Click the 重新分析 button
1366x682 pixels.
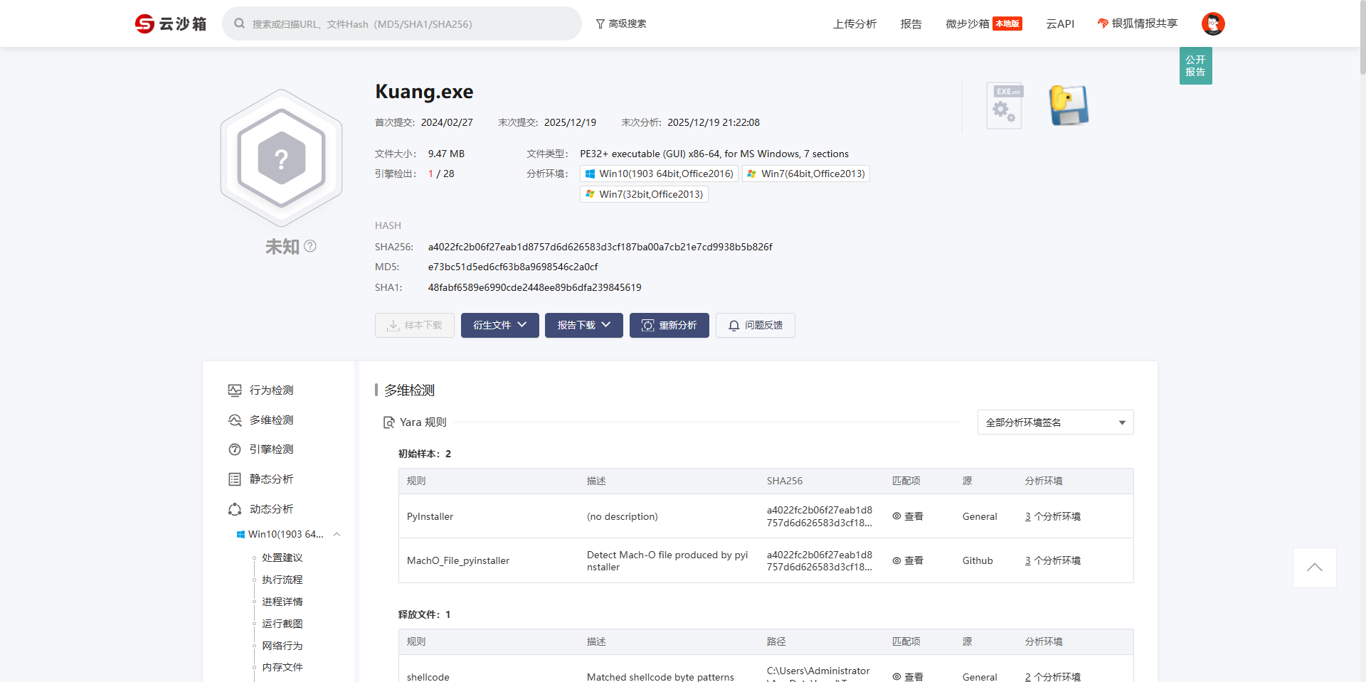pos(669,325)
